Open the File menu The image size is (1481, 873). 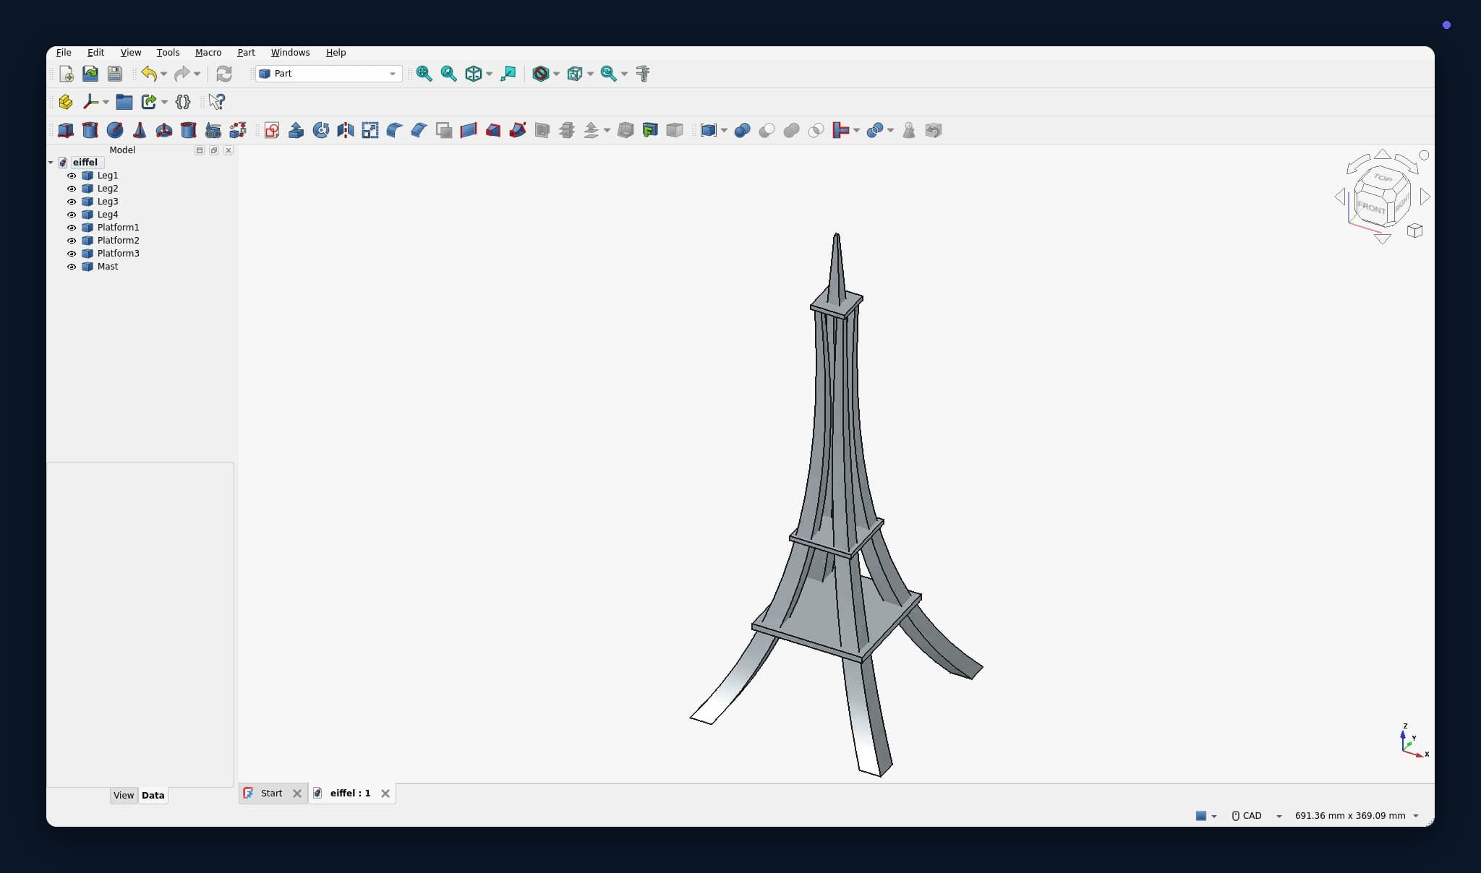pyautogui.click(x=64, y=53)
